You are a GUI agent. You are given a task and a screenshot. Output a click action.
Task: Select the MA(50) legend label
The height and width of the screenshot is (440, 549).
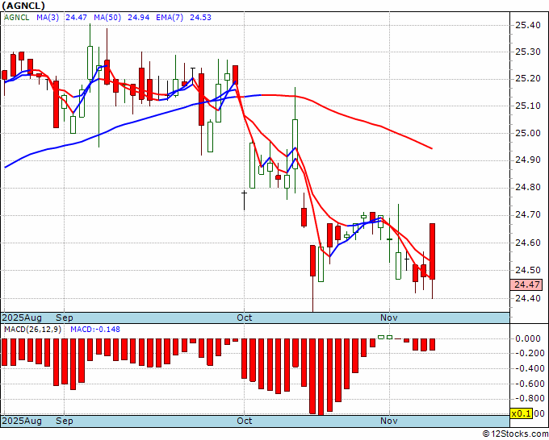coord(107,17)
